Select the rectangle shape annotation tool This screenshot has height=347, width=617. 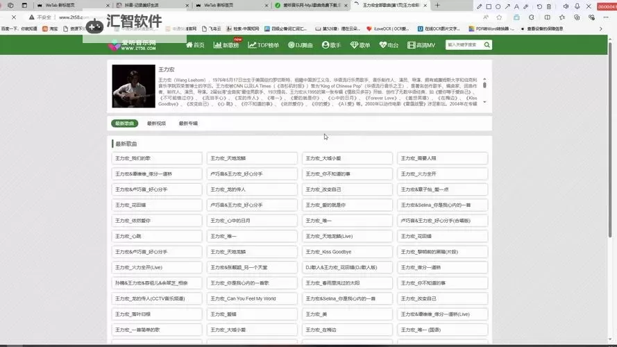tap(489, 6)
